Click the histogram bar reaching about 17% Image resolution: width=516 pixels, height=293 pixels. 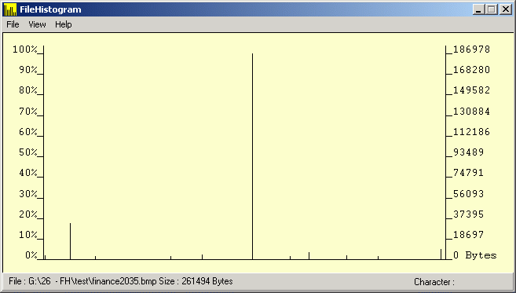click(x=70, y=241)
